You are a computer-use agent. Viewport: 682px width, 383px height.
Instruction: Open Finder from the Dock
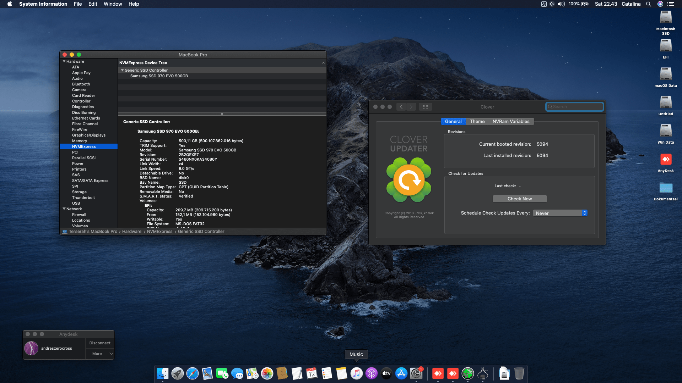(x=163, y=373)
